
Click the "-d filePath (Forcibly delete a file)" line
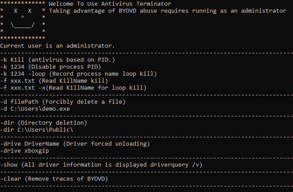(62, 102)
